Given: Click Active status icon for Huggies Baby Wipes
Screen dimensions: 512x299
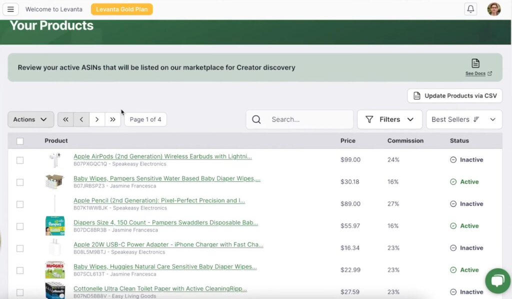Looking at the screenshot, I should coord(453,270).
